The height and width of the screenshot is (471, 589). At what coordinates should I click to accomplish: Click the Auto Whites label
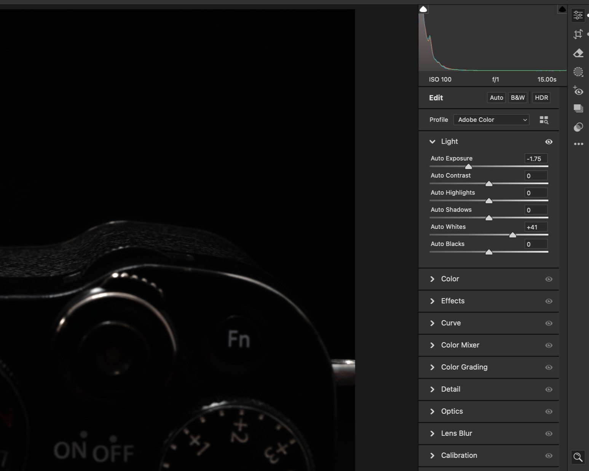448,227
